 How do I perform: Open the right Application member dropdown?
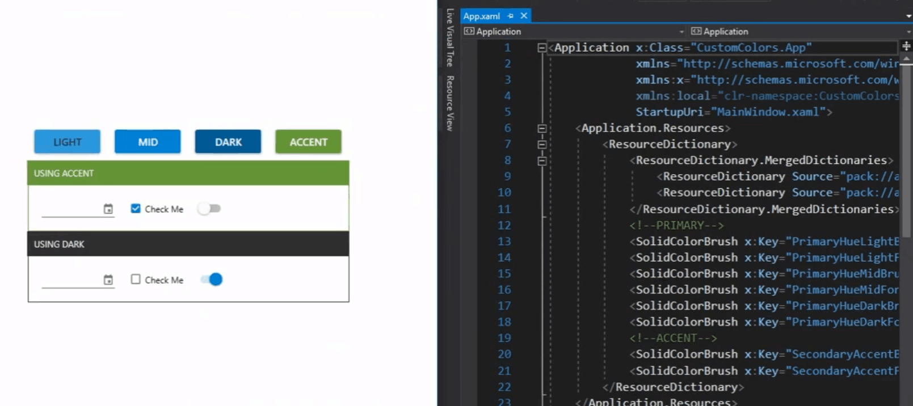coord(800,32)
